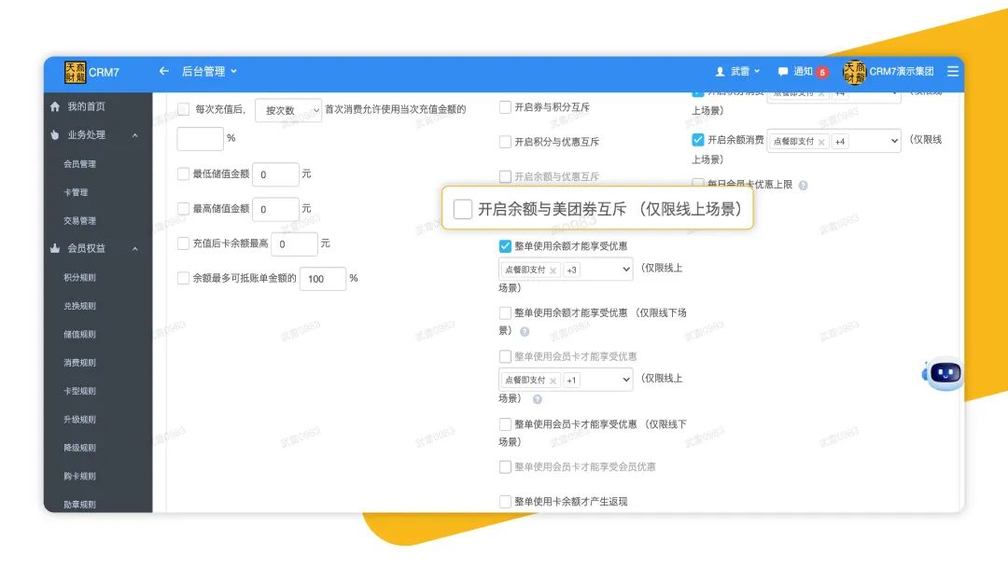This screenshot has height=569, width=1008.
Task: Click the +4 tag in 开启余额消费 selector
Action: tap(840, 141)
